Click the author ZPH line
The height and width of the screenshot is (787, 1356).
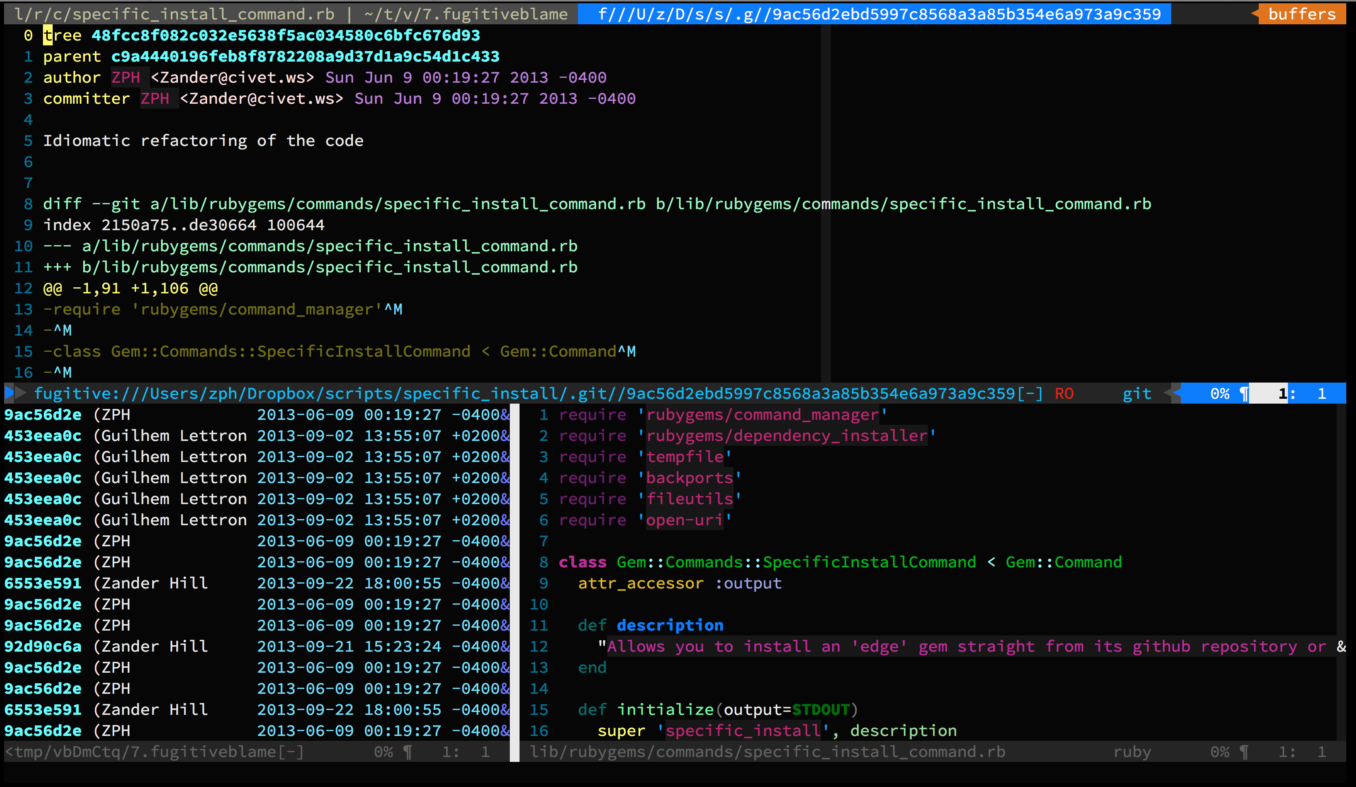325,77
